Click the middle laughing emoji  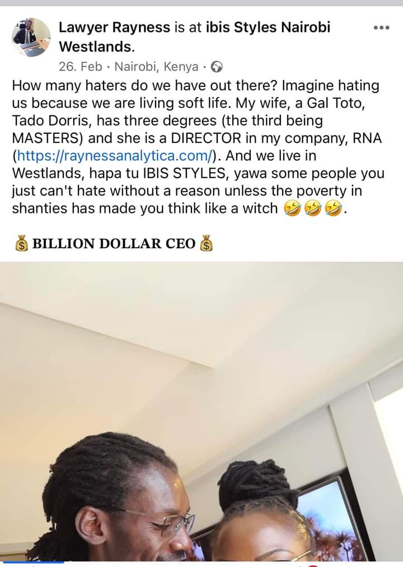point(312,208)
